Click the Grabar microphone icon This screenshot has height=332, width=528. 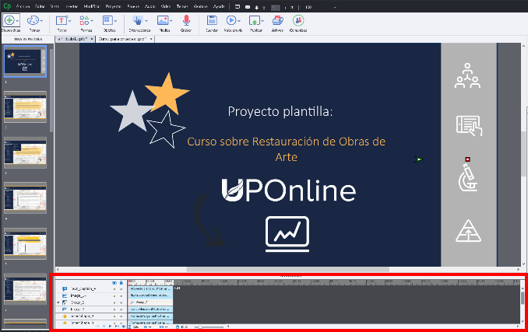tap(186, 21)
